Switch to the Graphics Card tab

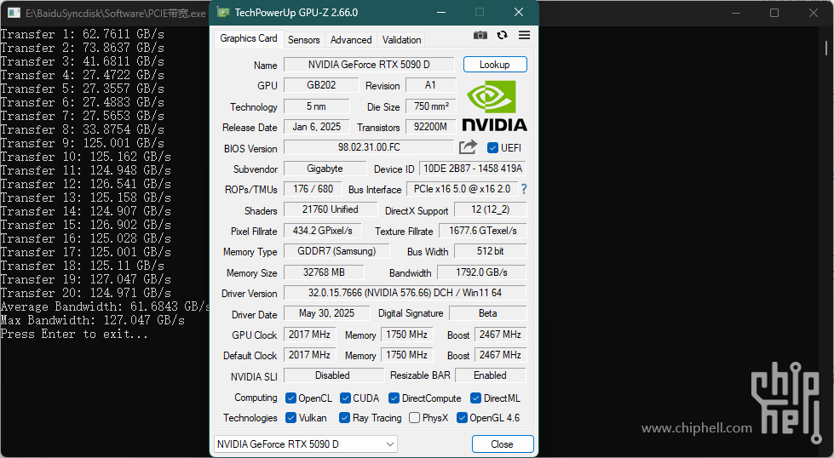click(x=249, y=38)
